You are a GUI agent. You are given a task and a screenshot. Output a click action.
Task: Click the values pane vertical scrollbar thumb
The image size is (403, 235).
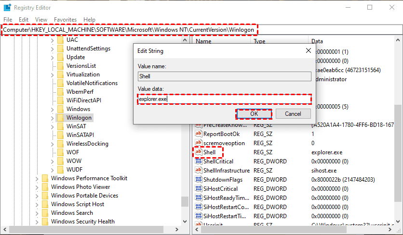tap(397, 153)
